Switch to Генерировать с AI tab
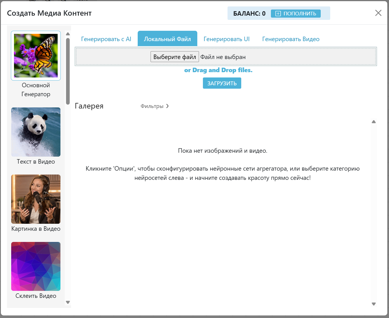 (x=106, y=39)
